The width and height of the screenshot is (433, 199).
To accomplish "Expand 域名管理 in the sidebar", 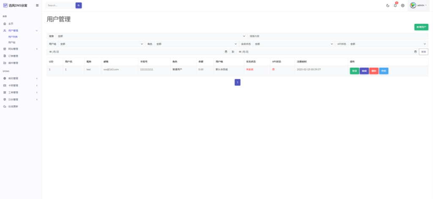I will pyautogui.click(x=20, y=78).
